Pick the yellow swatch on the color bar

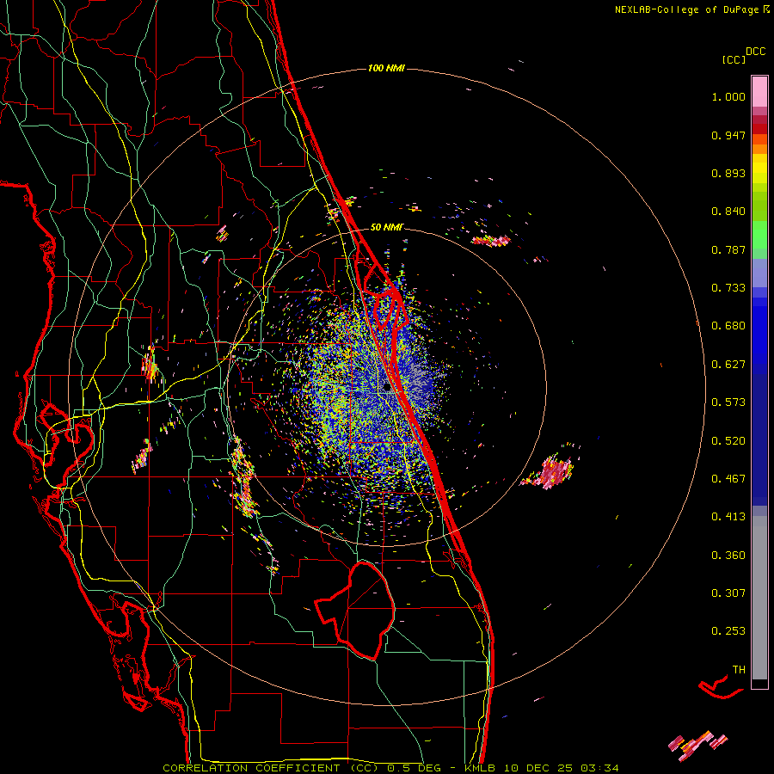[759, 169]
